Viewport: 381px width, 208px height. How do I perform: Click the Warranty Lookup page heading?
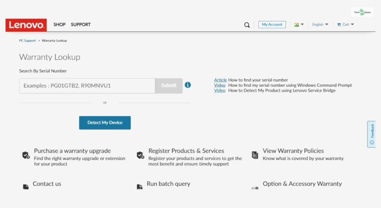(50, 57)
